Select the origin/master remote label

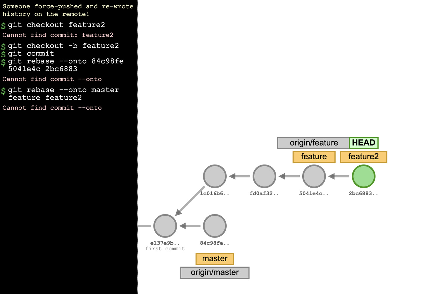(215, 272)
